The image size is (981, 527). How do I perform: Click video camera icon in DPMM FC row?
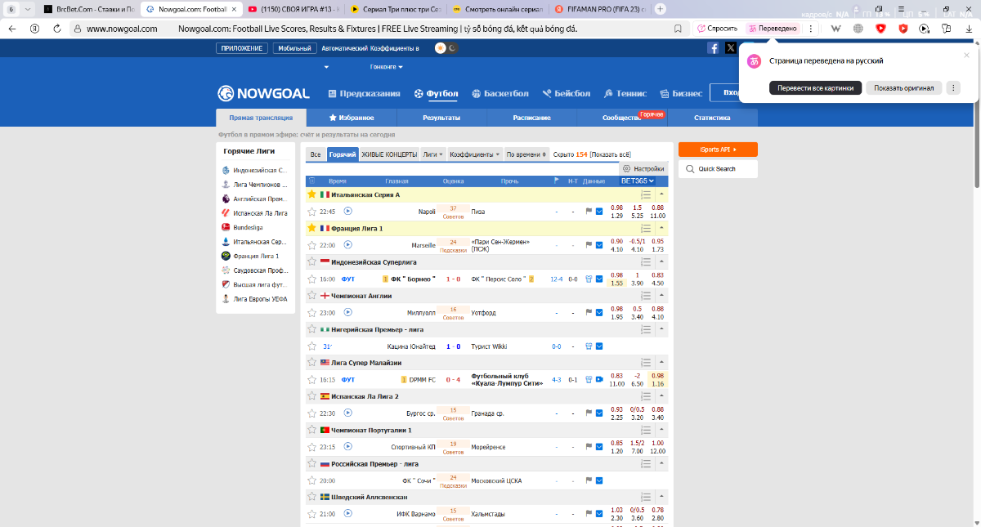pyautogui.click(x=599, y=379)
